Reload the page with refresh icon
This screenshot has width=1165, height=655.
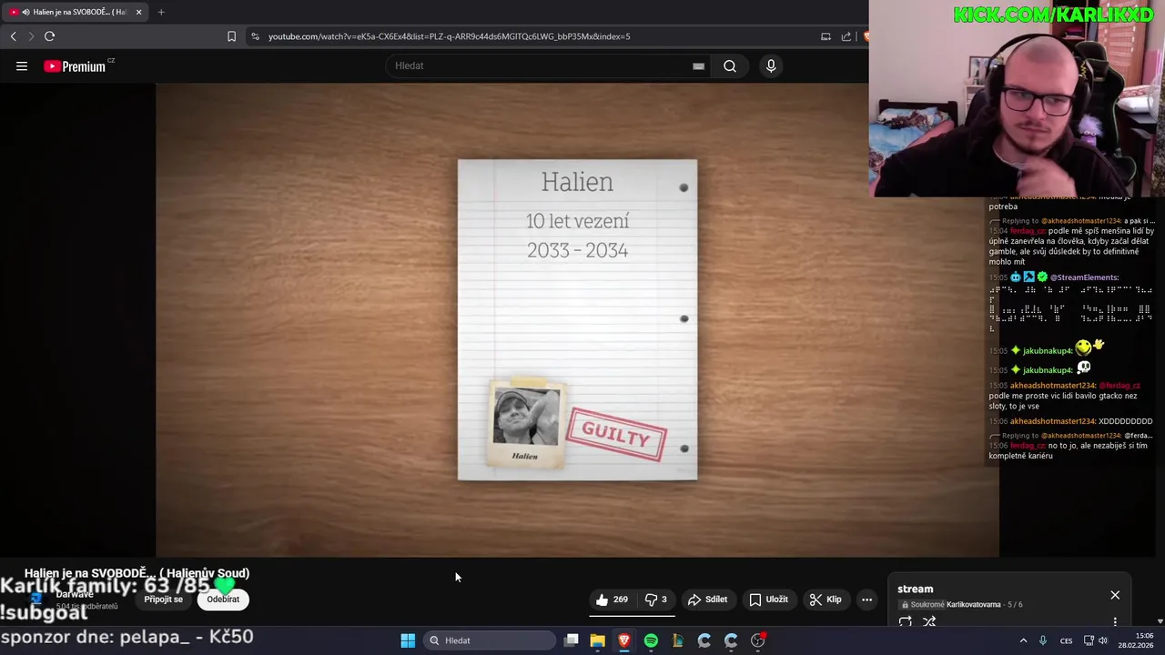[x=49, y=36]
